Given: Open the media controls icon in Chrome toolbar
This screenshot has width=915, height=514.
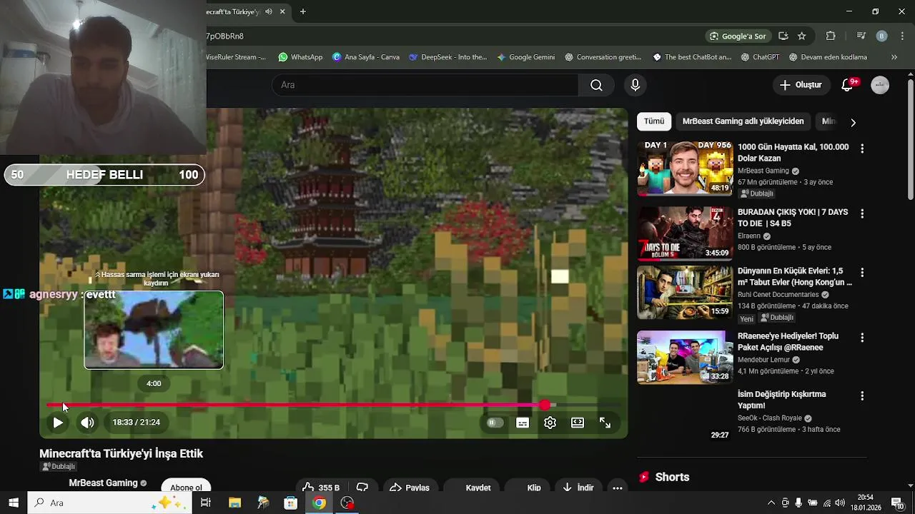Looking at the screenshot, I should (x=861, y=36).
